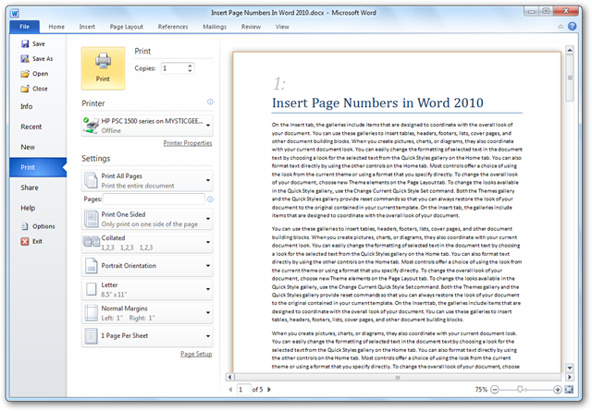Click the Pages field info icon
The image size is (592, 411).
click(210, 199)
